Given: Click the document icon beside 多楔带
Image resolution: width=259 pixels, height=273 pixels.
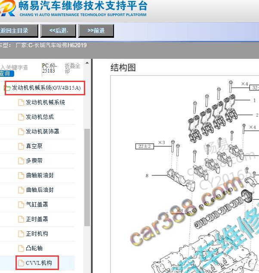Looking at the screenshot, I should [21, 161].
